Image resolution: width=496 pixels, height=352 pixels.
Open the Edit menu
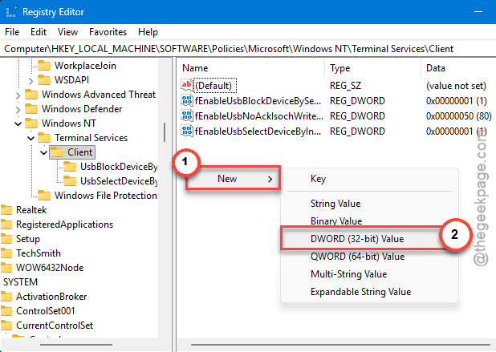click(x=39, y=32)
